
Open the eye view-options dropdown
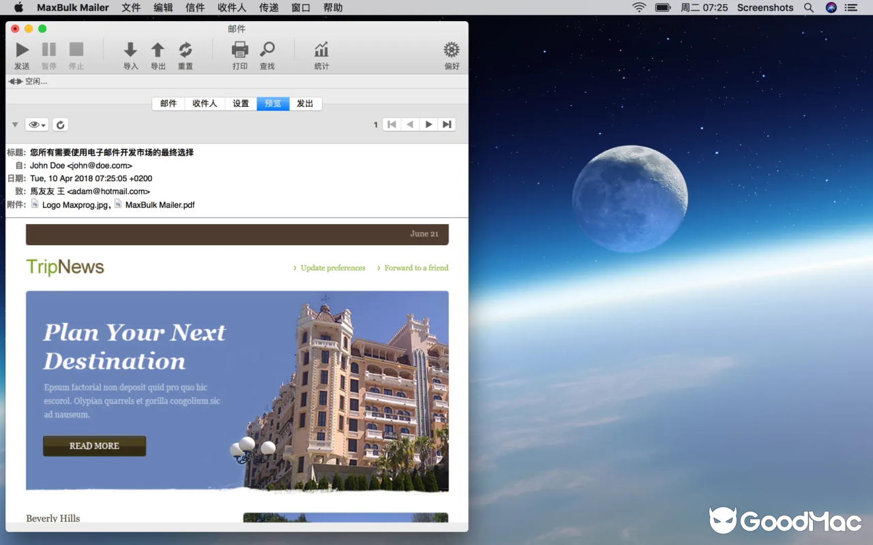tap(37, 124)
